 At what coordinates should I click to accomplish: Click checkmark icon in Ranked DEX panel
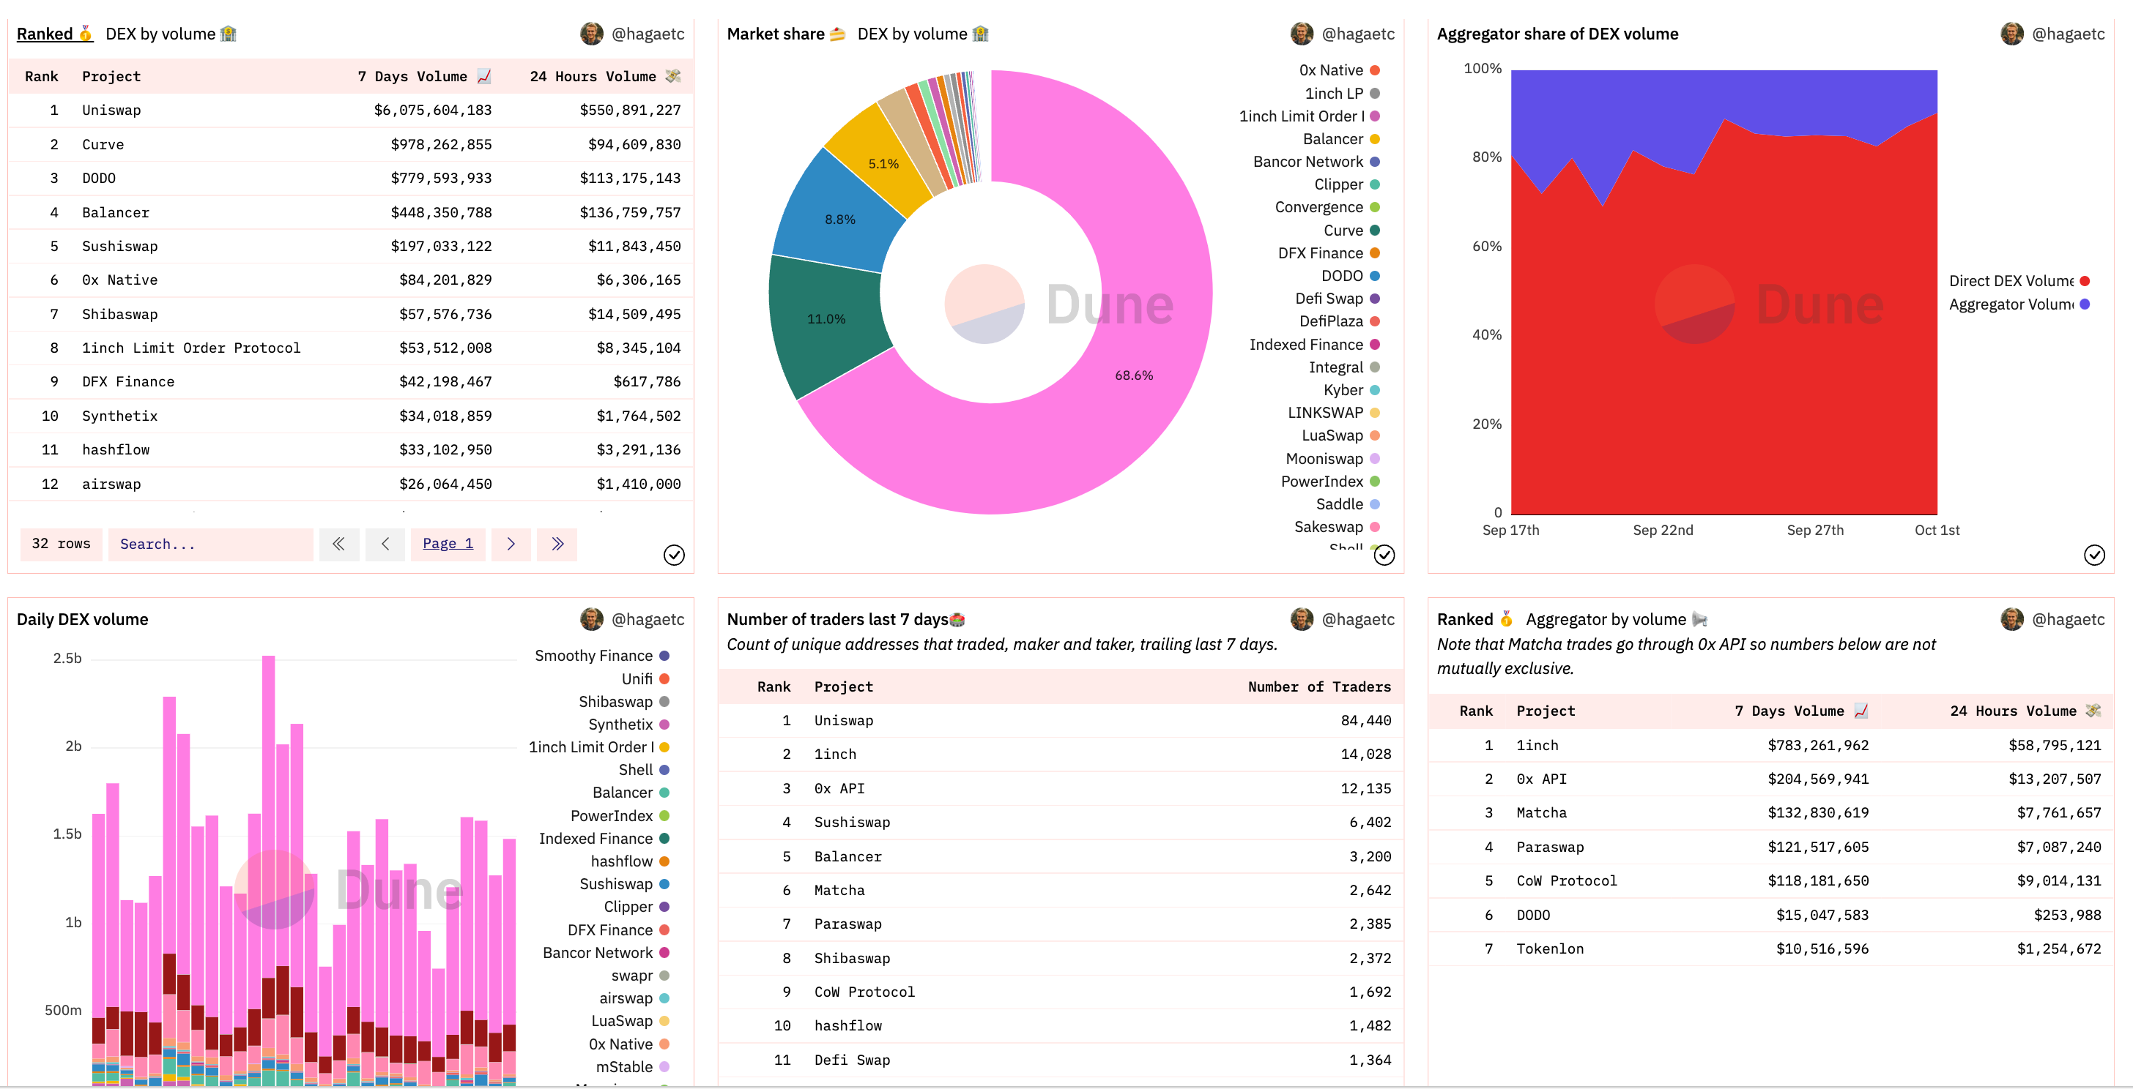click(x=674, y=555)
